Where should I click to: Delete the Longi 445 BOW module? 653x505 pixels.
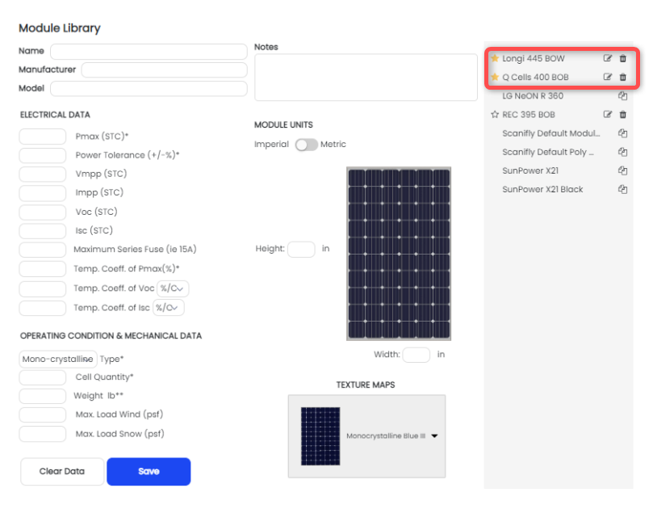(x=622, y=58)
